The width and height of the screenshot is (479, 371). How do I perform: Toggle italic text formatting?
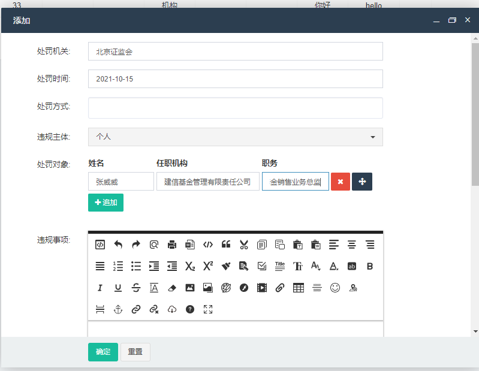coord(100,288)
